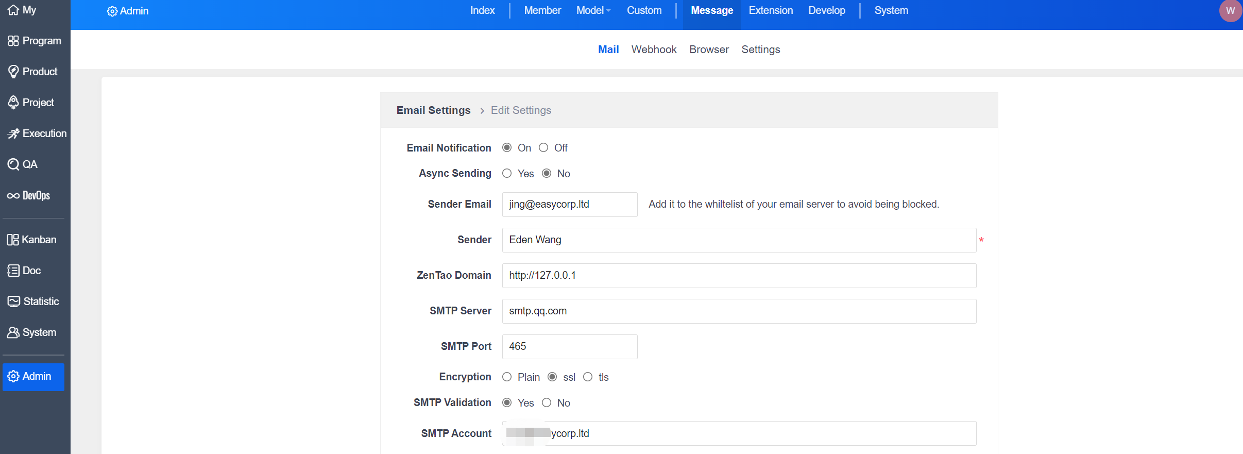Open the System top menu
Image resolution: width=1243 pixels, height=454 pixels.
[x=891, y=10]
